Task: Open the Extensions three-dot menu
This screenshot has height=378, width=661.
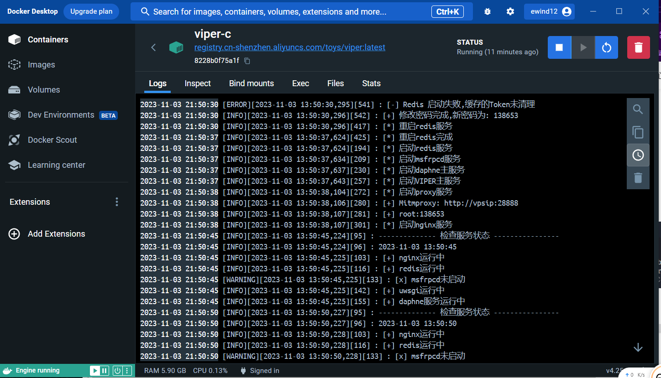Action: point(117,202)
